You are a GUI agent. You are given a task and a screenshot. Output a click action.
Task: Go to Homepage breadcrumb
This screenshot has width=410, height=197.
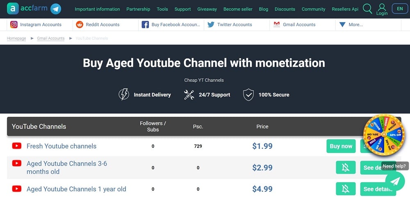(16, 38)
